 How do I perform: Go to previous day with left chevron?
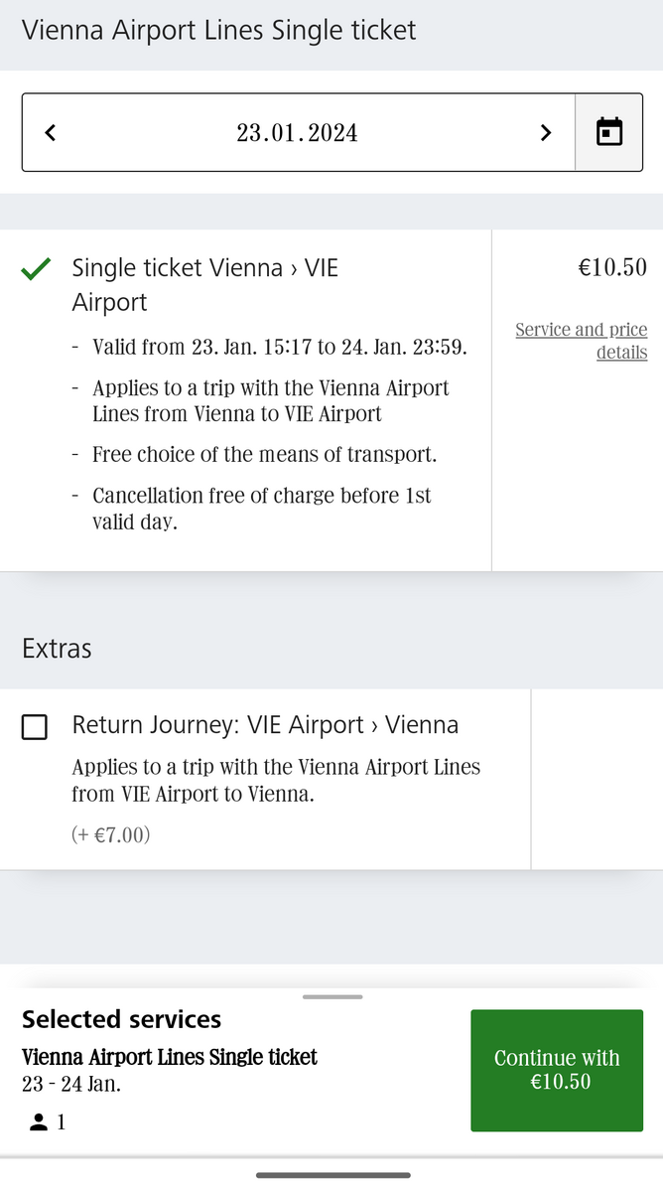coord(51,132)
